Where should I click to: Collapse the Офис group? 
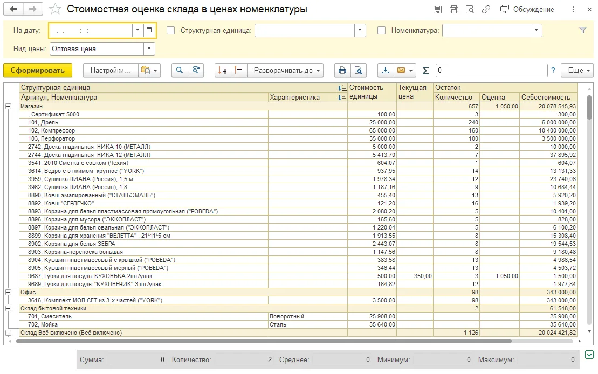[x=9, y=293]
